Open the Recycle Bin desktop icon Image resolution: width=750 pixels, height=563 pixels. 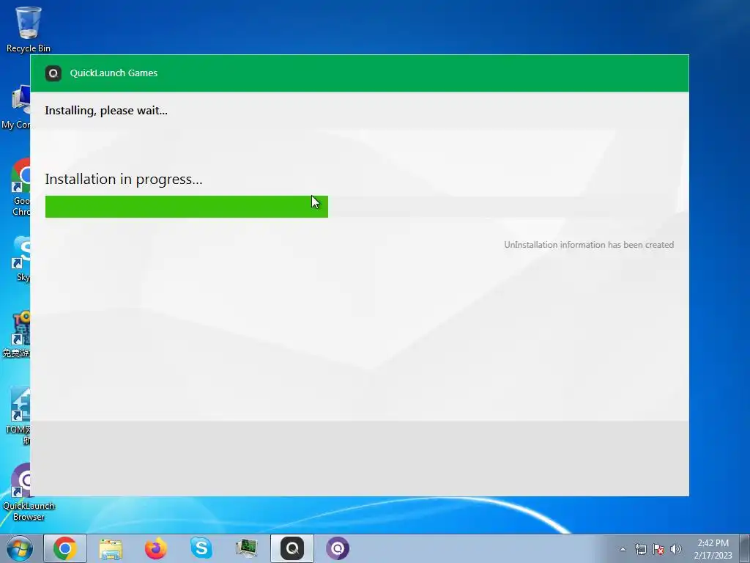tap(29, 29)
